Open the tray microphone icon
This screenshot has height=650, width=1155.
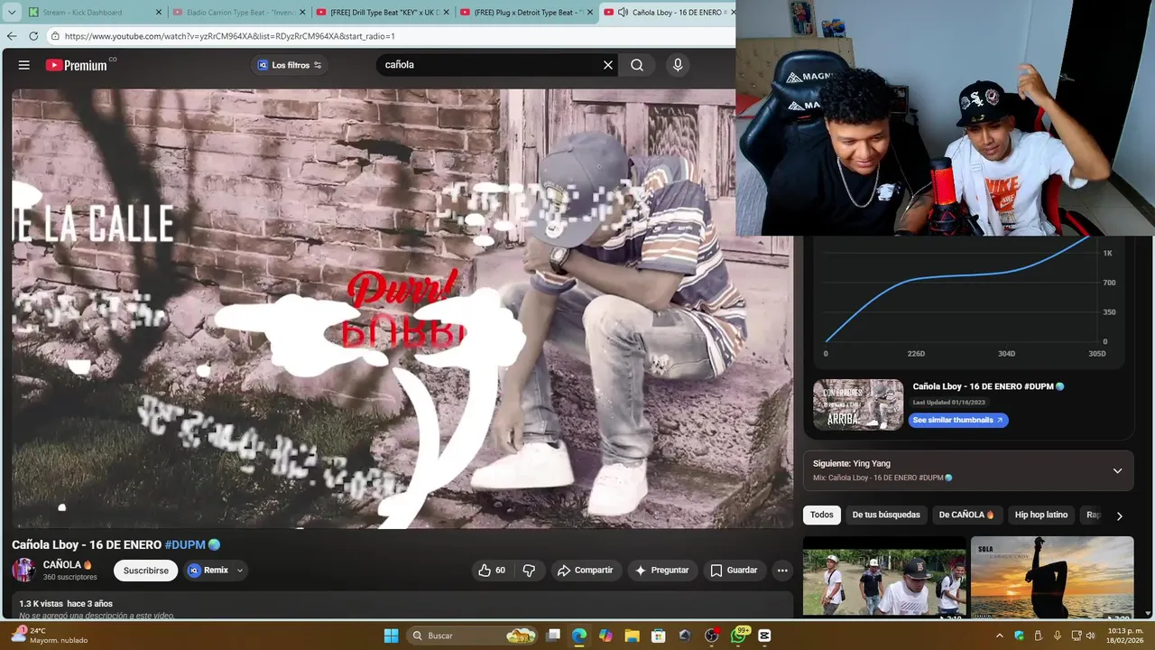point(1057,636)
